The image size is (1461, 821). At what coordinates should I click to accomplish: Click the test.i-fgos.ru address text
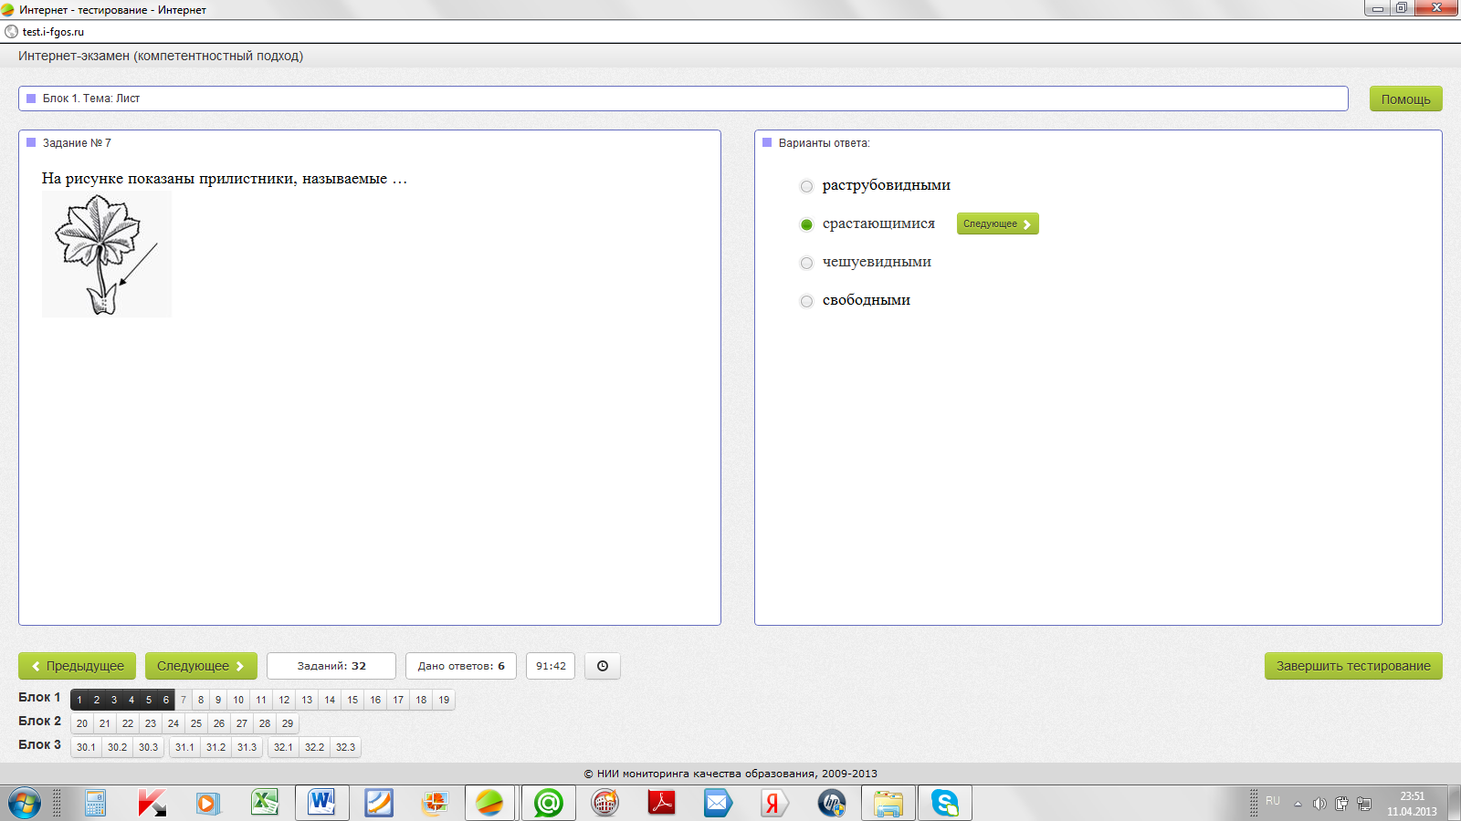pyautogui.click(x=53, y=32)
